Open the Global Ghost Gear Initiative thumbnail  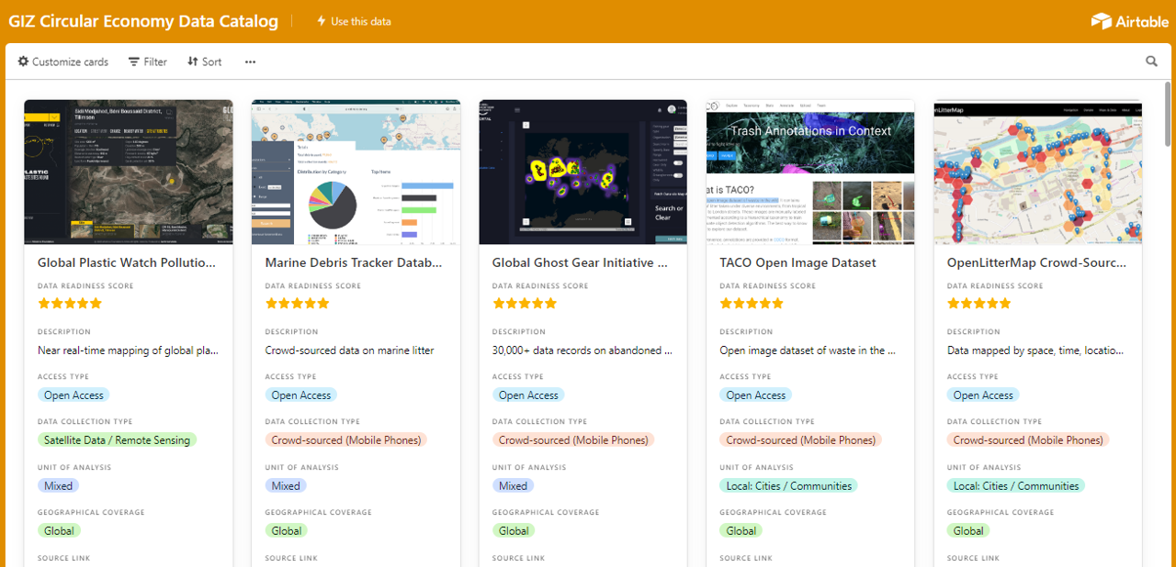[582, 172]
